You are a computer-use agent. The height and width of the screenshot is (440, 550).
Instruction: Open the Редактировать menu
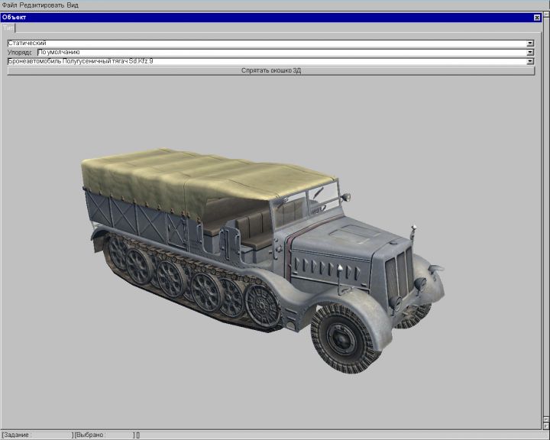[x=42, y=5]
